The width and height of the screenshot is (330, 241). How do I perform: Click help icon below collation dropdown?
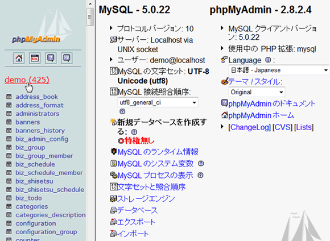click(122, 111)
